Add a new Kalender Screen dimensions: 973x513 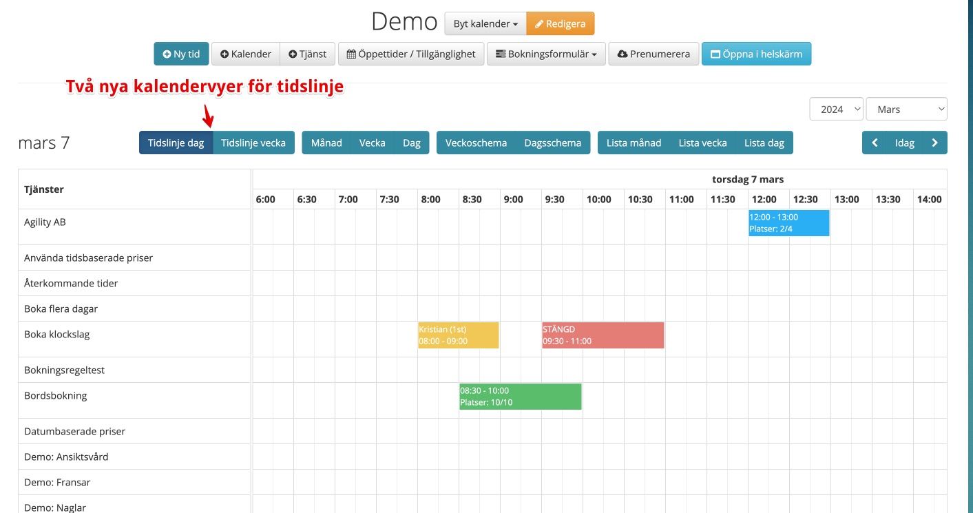click(x=246, y=54)
